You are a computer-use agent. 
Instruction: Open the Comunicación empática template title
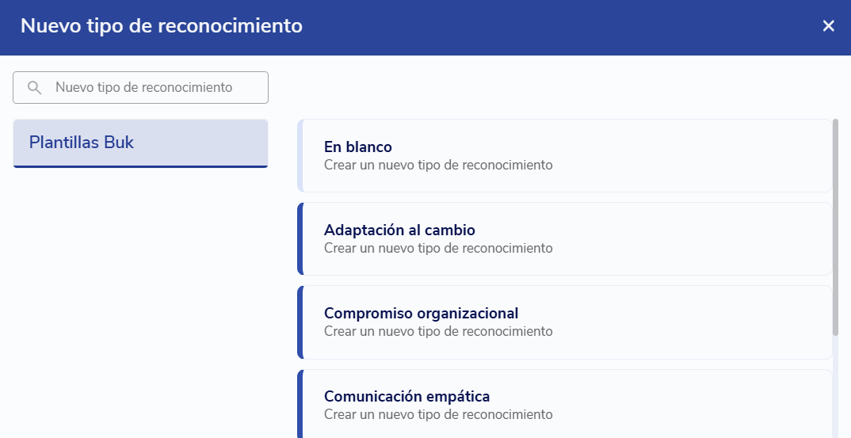click(x=406, y=397)
